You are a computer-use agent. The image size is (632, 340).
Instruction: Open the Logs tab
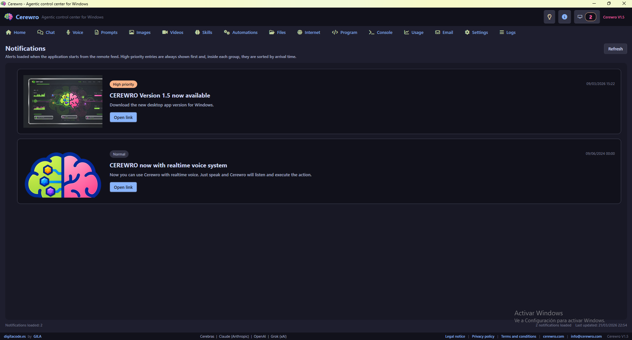click(x=507, y=32)
